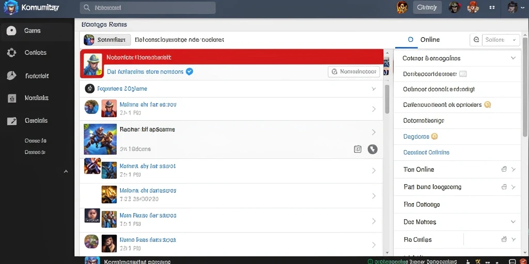Toggle the box icon beside Donbeocordeoer

click(x=463, y=74)
